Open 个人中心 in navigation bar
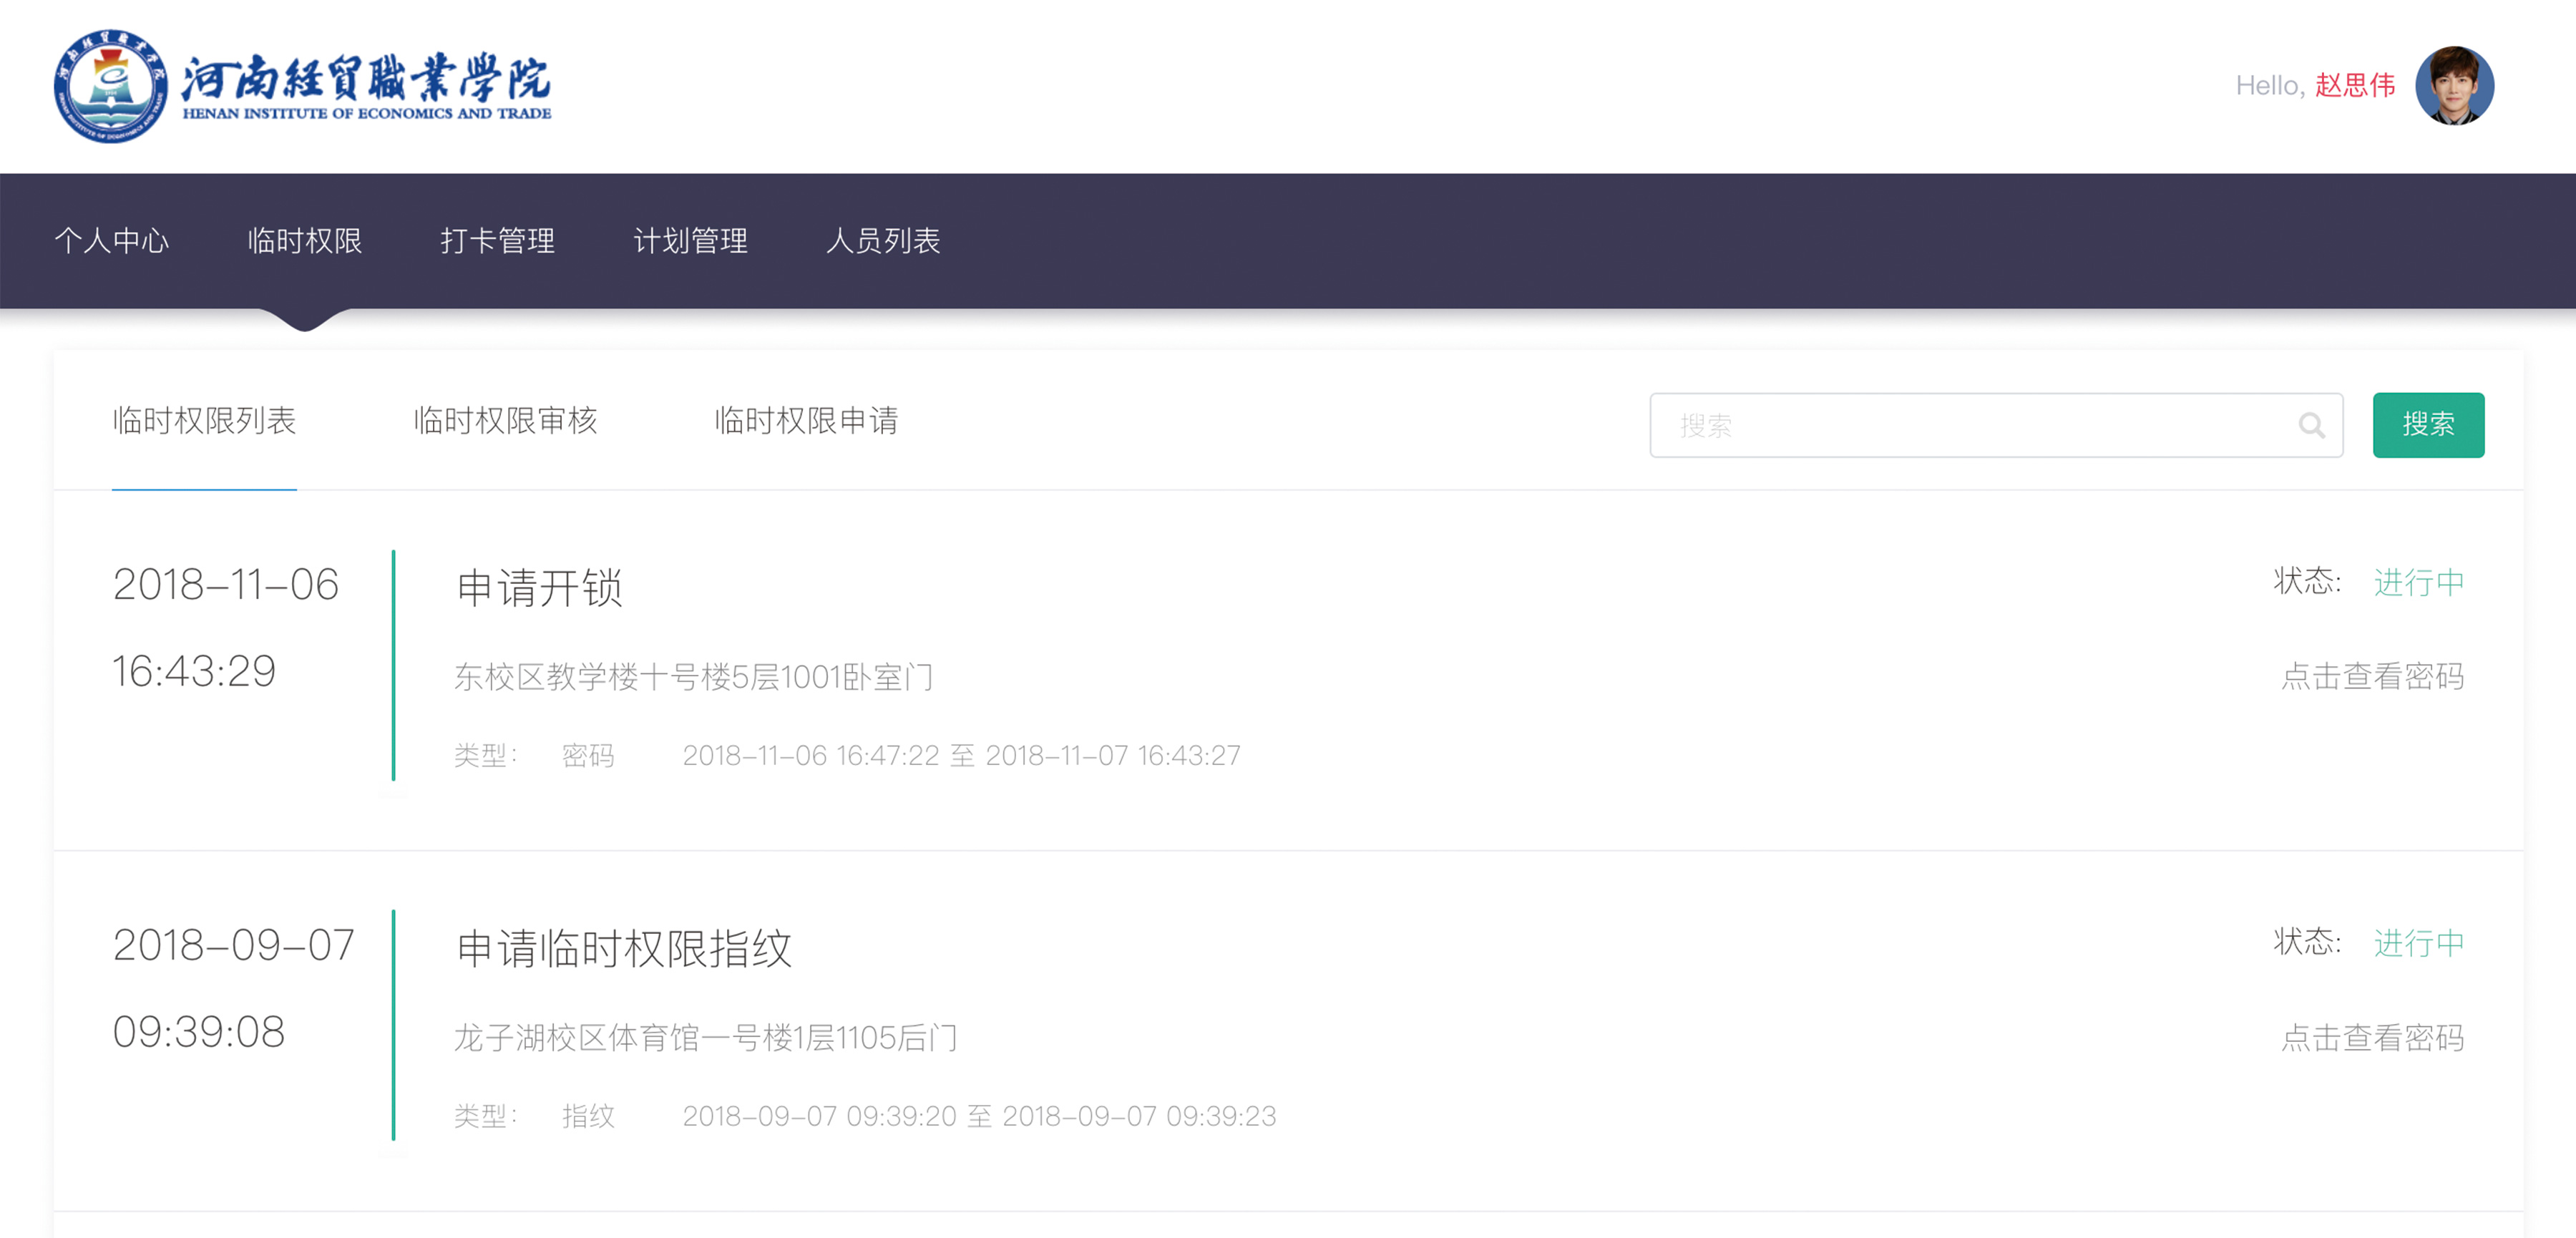2576x1238 pixels. 111,241
